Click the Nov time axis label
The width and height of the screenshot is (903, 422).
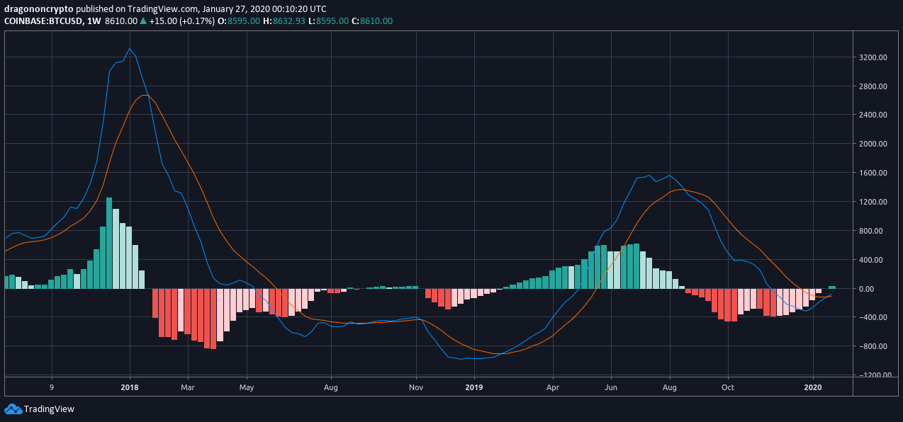point(417,387)
